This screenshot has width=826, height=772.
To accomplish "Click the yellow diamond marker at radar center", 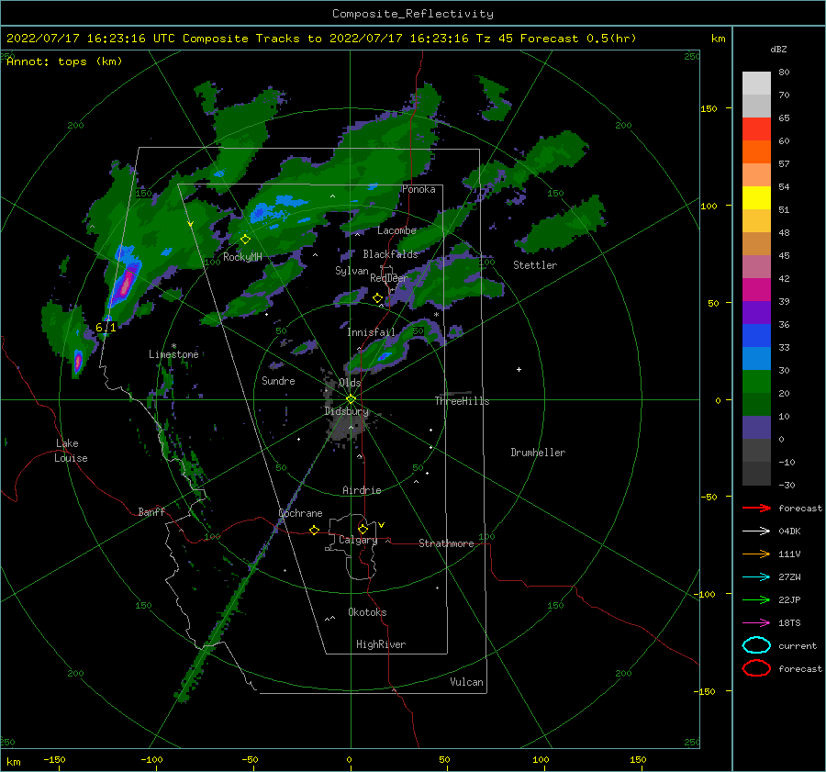I will coord(351,399).
